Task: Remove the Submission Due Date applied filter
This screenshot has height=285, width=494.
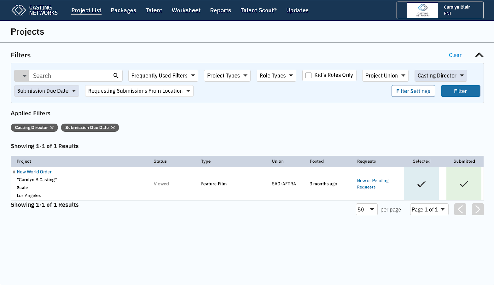Action: (x=113, y=128)
